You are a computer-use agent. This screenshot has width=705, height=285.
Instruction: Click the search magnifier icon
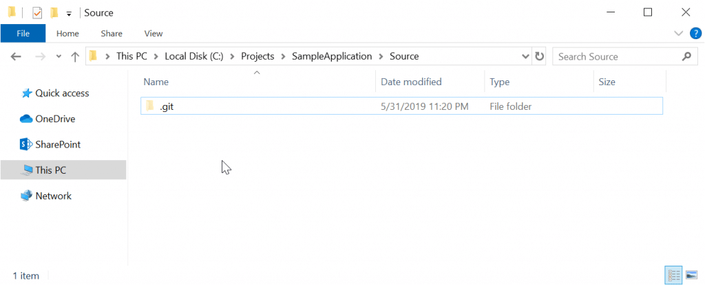pyautogui.click(x=686, y=56)
